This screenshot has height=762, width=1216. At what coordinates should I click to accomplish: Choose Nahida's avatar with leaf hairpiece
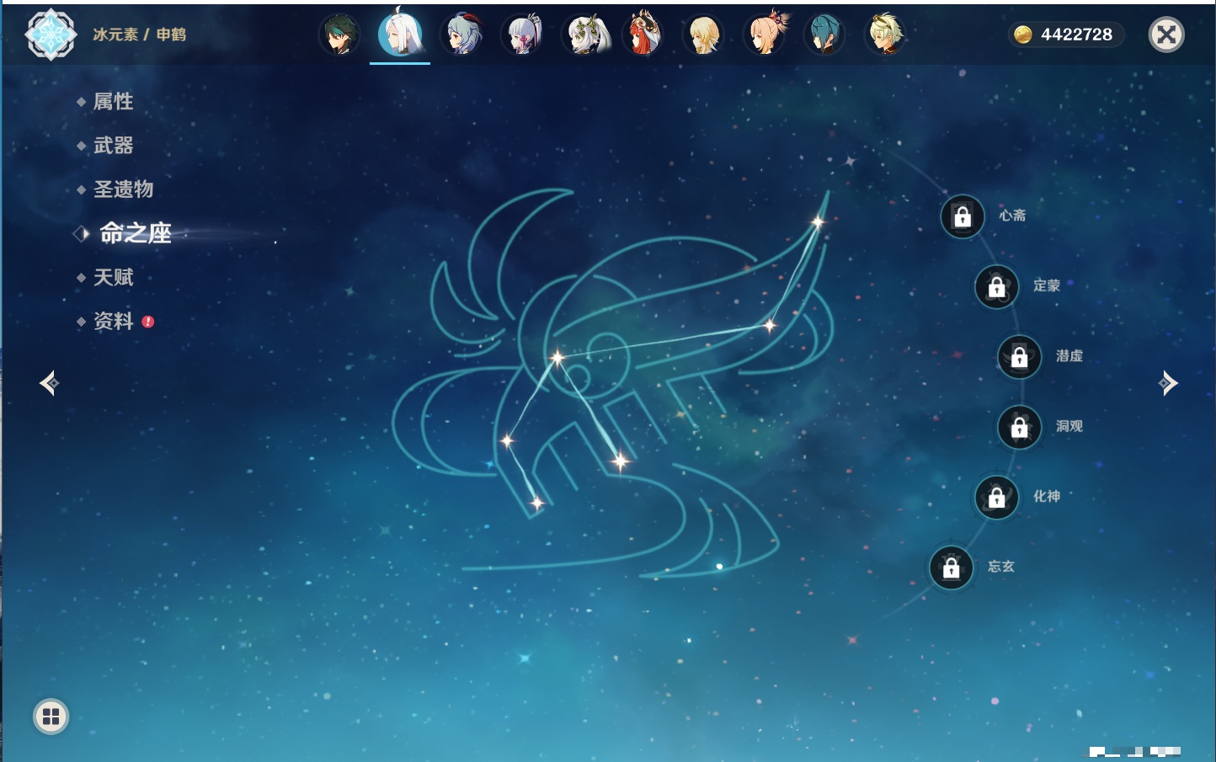583,35
